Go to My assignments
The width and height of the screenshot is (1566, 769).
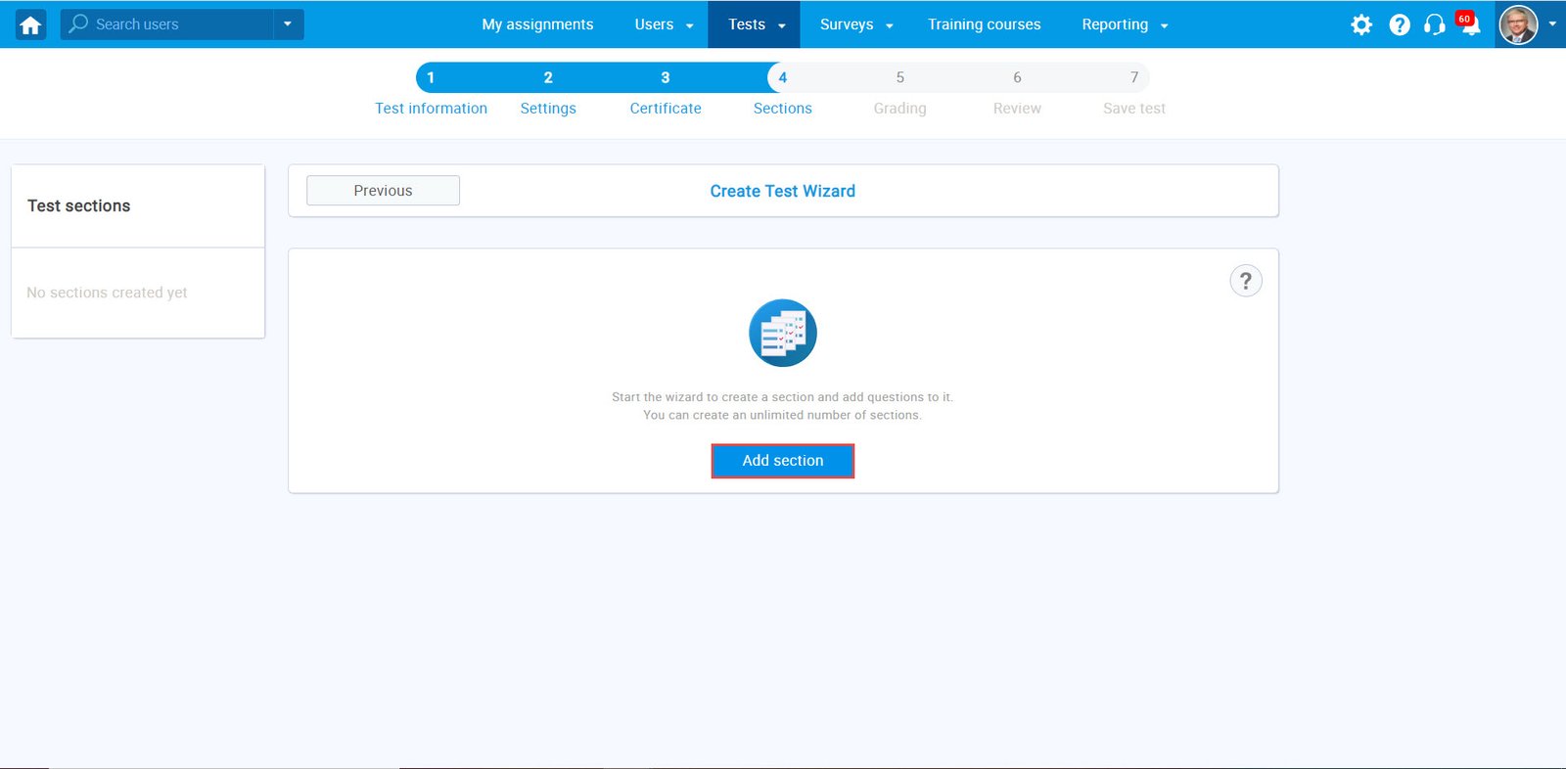[537, 24]
